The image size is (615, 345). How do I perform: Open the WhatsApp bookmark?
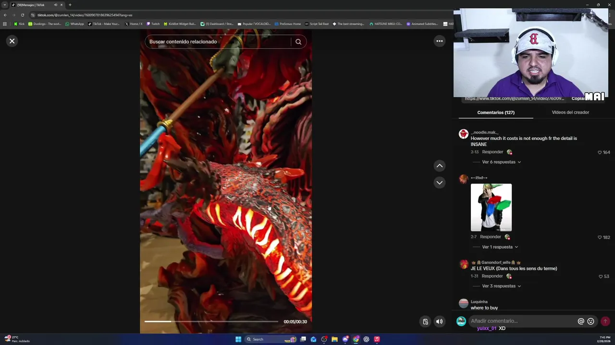click(x=74, y=24)
